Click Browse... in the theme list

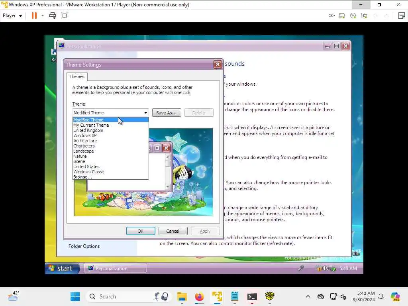[111, 177]
